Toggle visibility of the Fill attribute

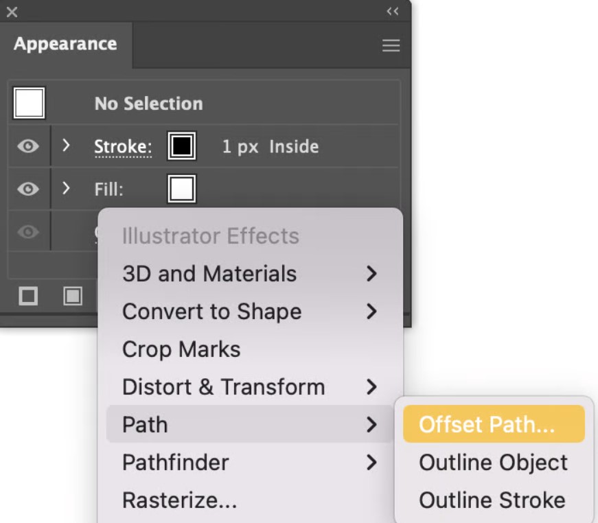28,189
